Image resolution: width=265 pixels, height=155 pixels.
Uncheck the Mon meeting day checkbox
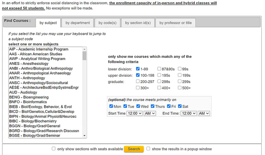pyautogui.click(x=111, y=106)
